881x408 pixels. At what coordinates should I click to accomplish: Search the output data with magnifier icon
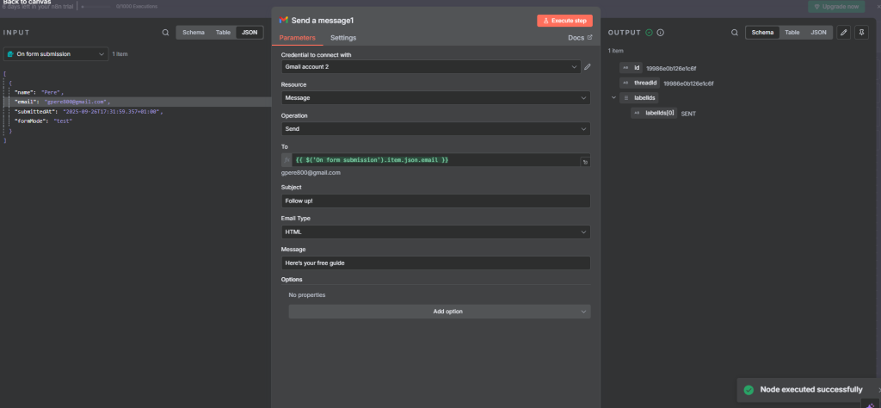click(734, 33)
